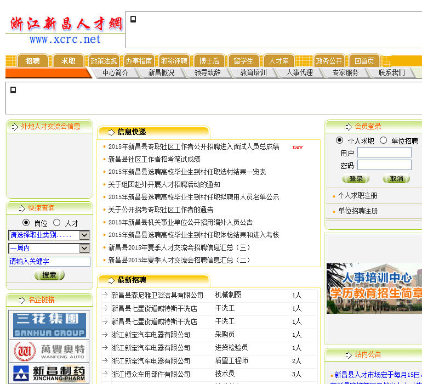Open the 一周内 time range dropdown
The image size is (422, 384).
[x=49, y=249]
